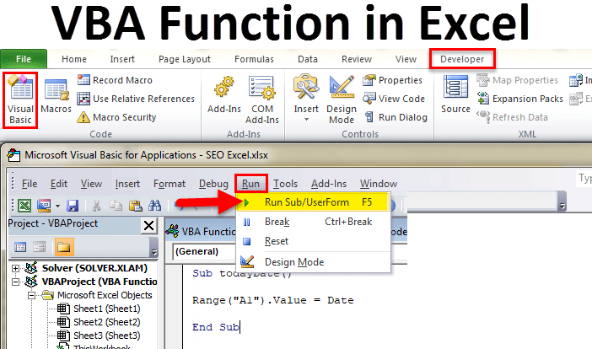The image size is (592, 349).
Task: Switch to the Review ribbon tab
Action: (357, 59)
